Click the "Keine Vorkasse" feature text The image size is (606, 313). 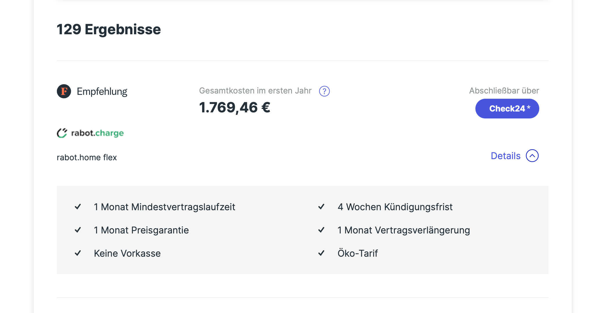tap(127, 253)
